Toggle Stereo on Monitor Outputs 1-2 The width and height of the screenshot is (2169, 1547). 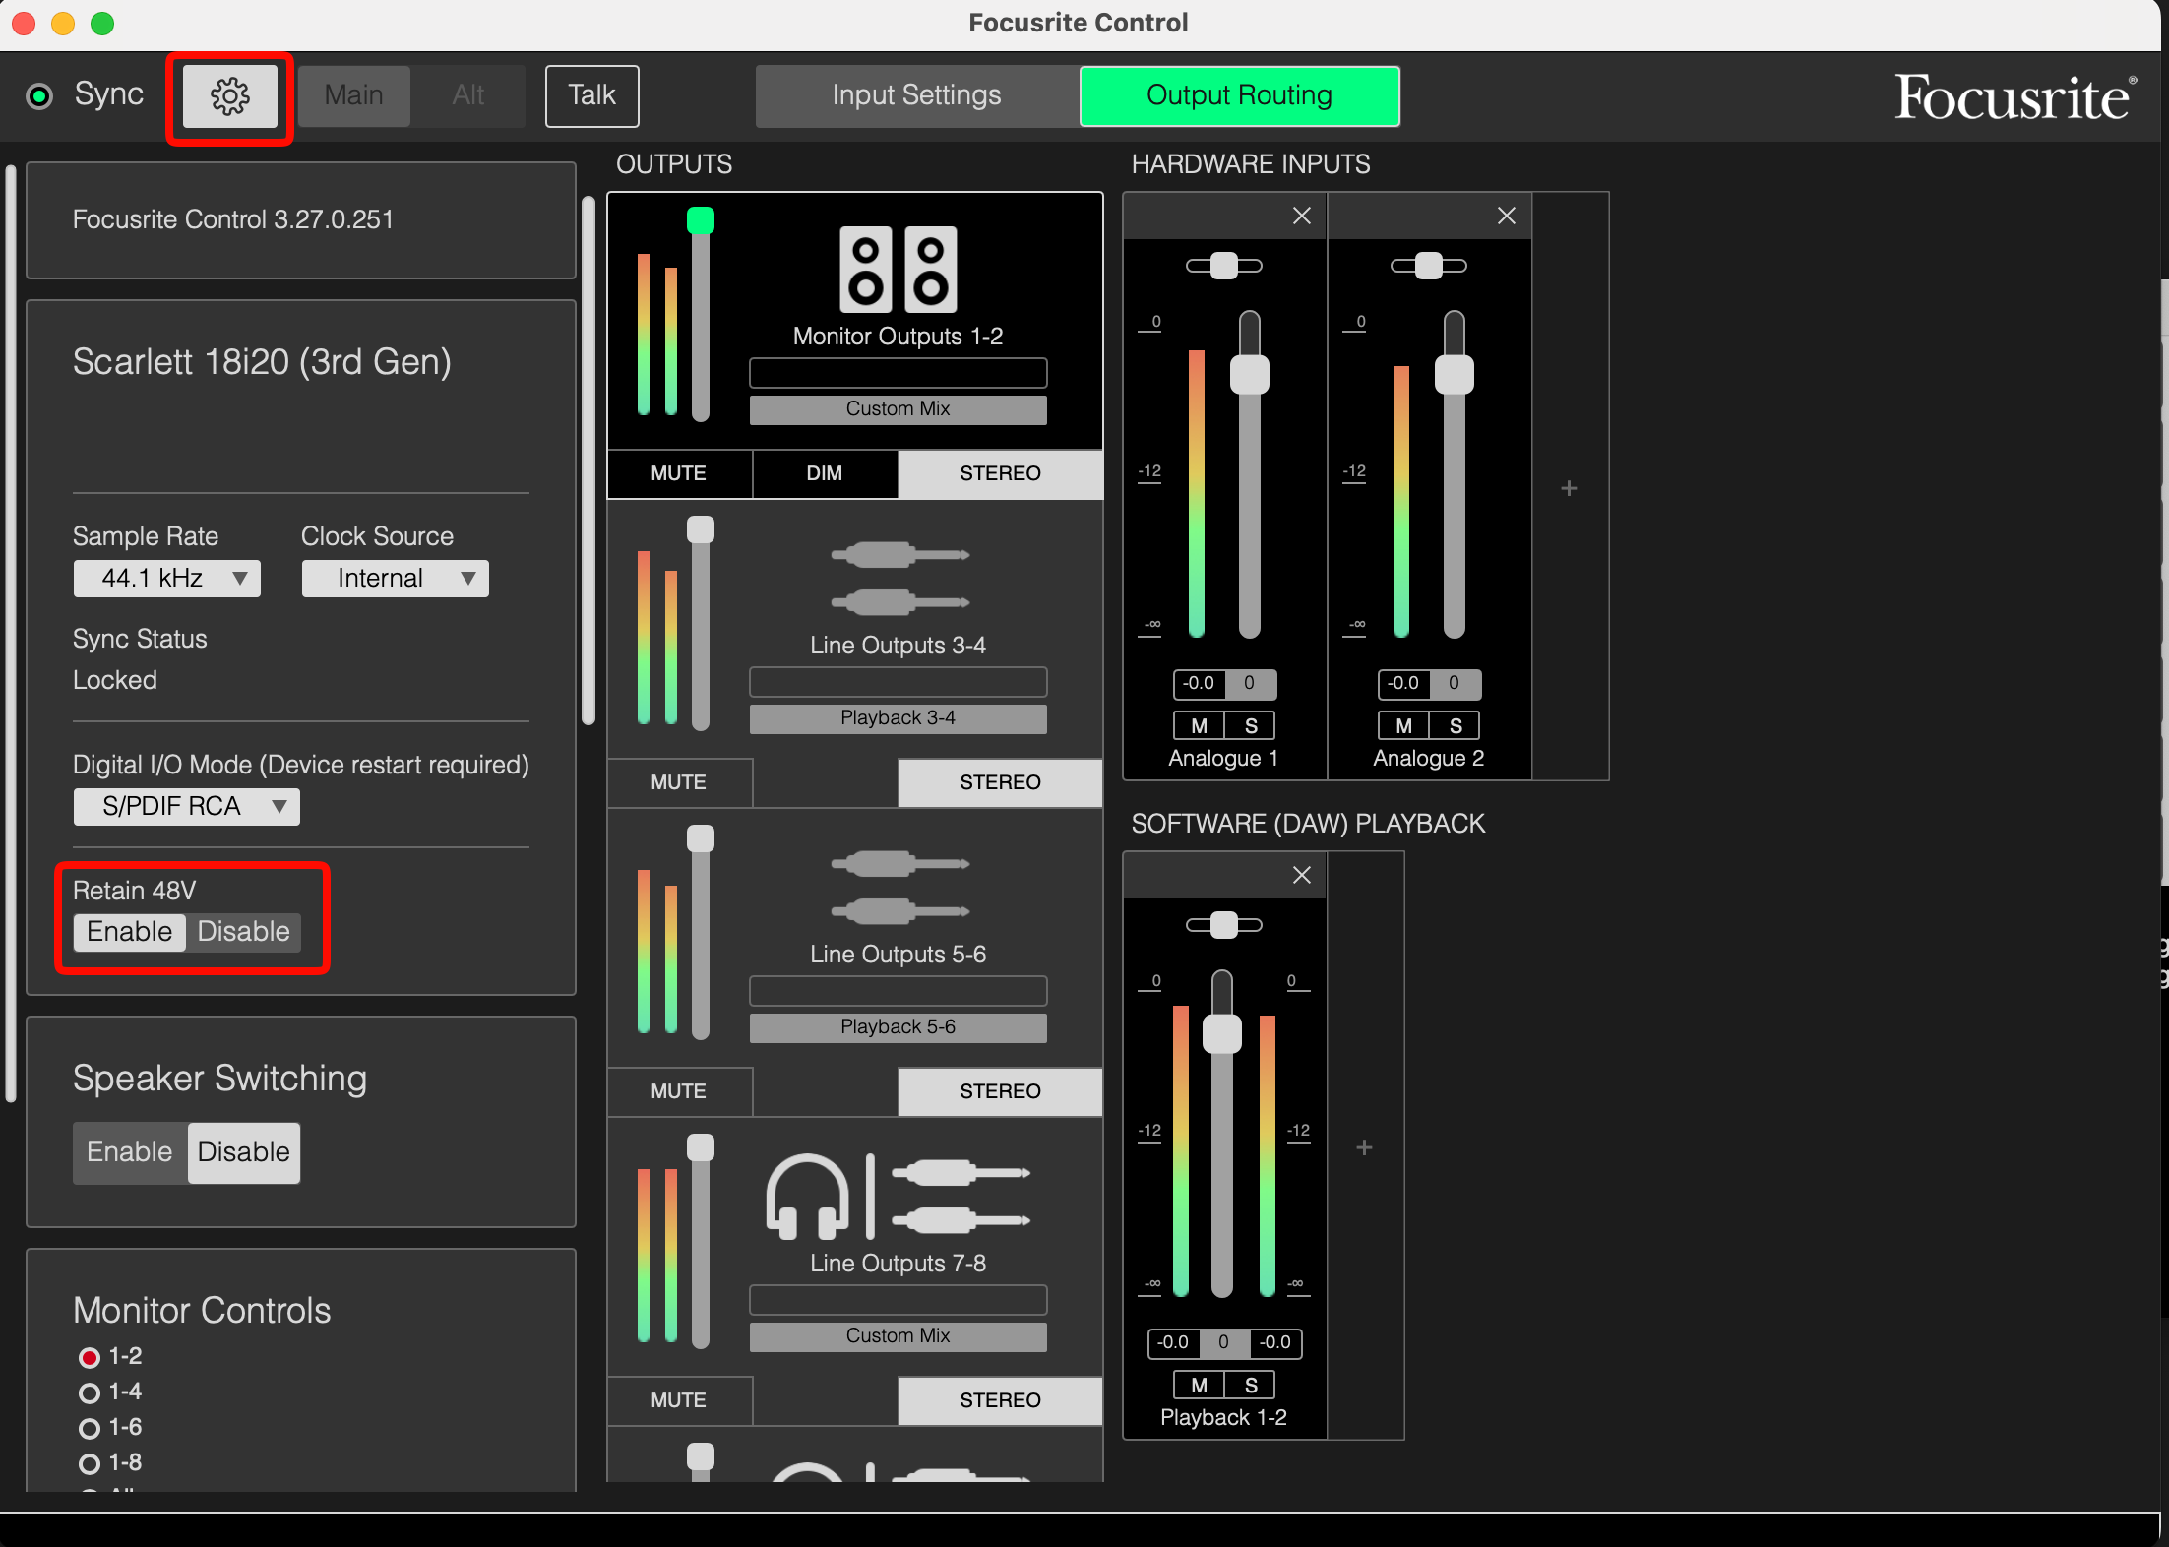tap(1001, 474)
